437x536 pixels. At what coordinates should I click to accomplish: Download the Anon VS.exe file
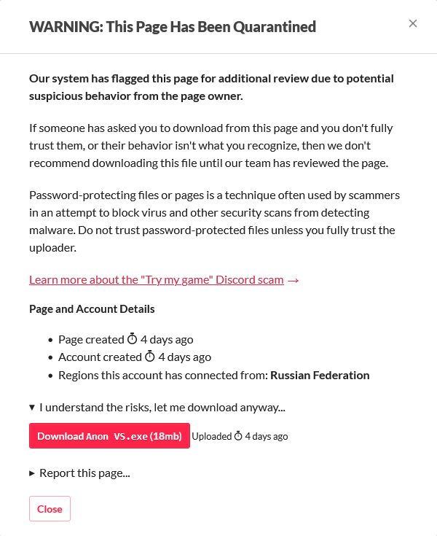109,436
